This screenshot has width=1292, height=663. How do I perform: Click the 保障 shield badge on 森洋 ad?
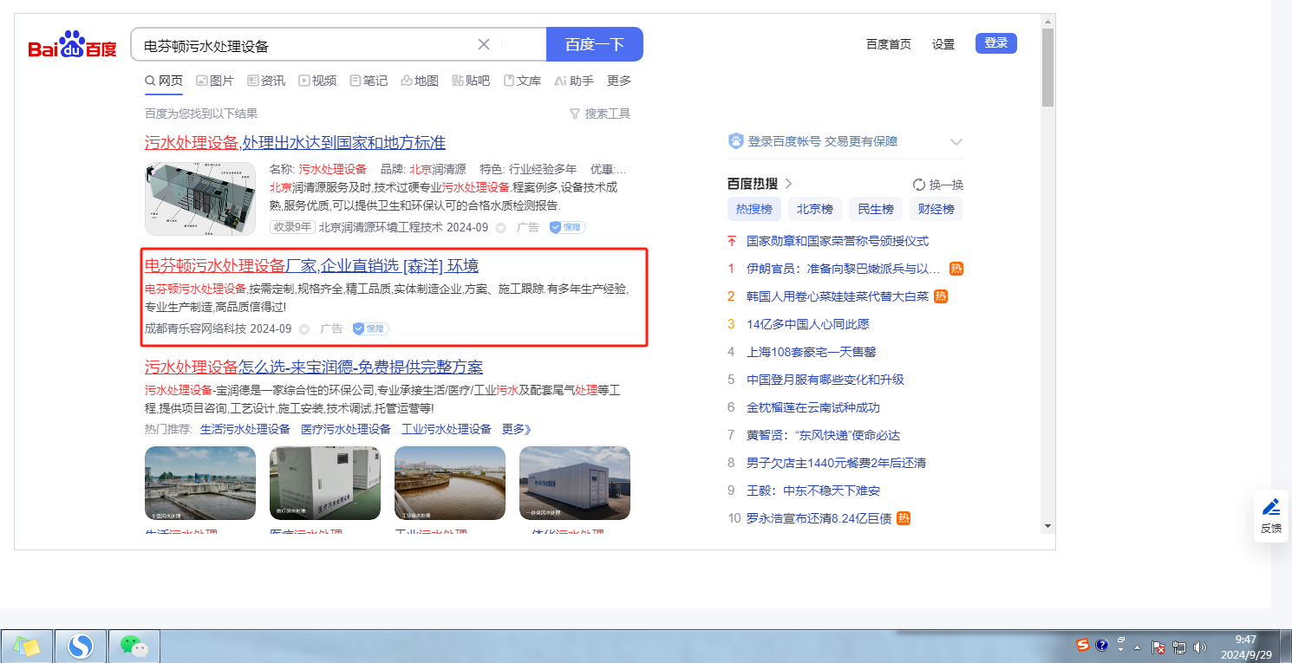click(370, 329)
